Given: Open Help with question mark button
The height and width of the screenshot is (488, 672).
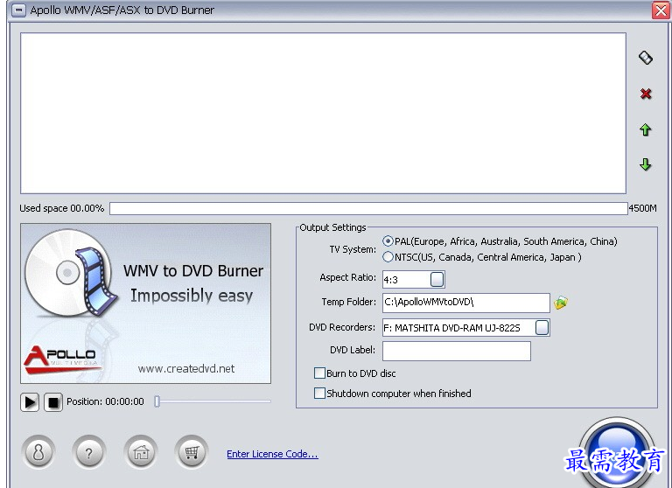Looking at the screenshot, I should click(x=88, y=452).
